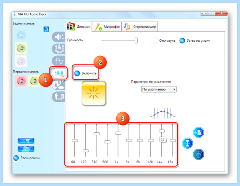Image resolution: width=240 pixels, height=186 pixels.
Task: Click the Громкость volume slider handle
Action: point(136,40)
